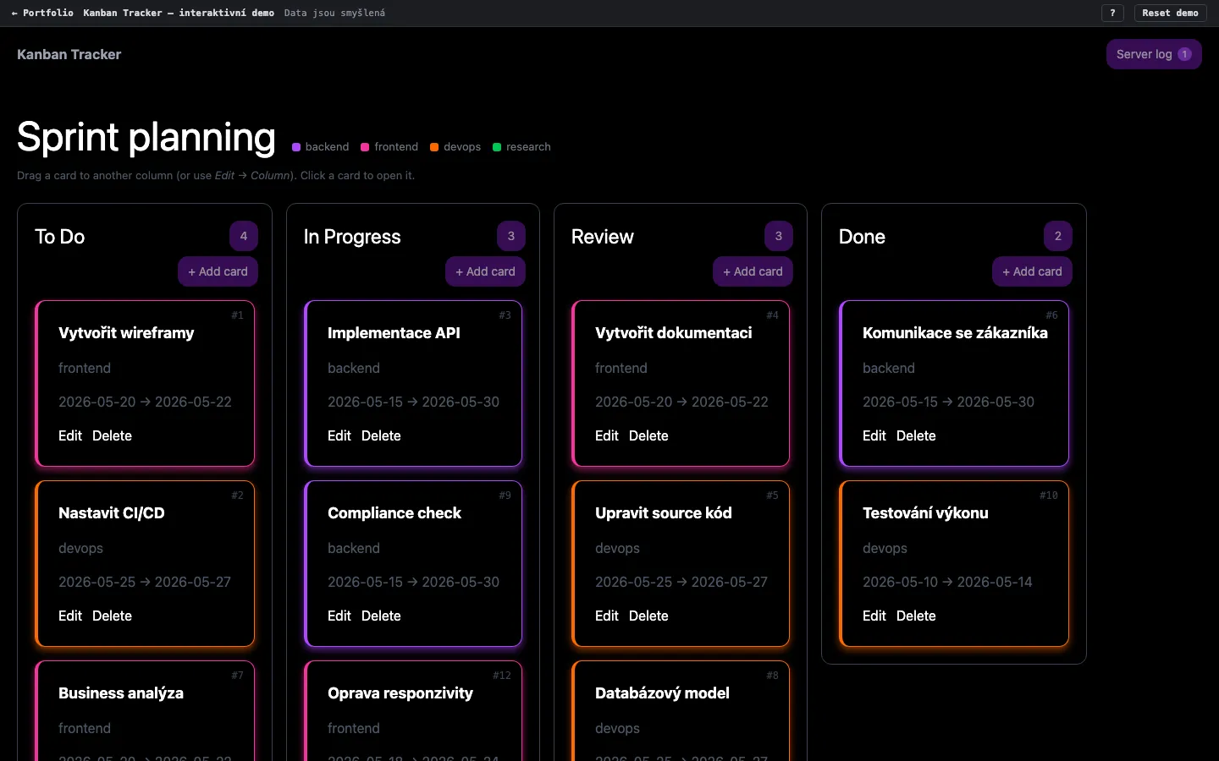Delete the Vytvořit dokumentaci card
The image size is (1219, 761).
point(648,435)
